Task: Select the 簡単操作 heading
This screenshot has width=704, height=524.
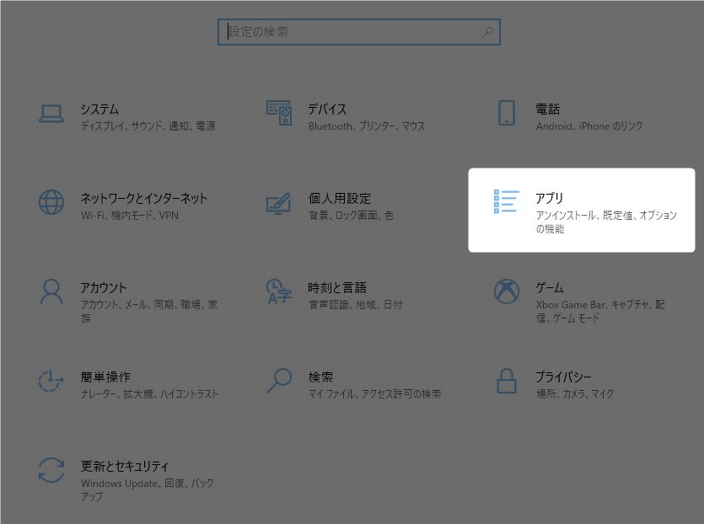Action: coord(105,377)
